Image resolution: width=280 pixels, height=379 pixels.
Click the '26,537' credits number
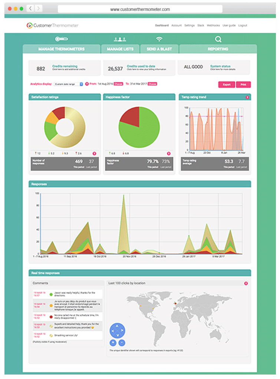(115, 69)
